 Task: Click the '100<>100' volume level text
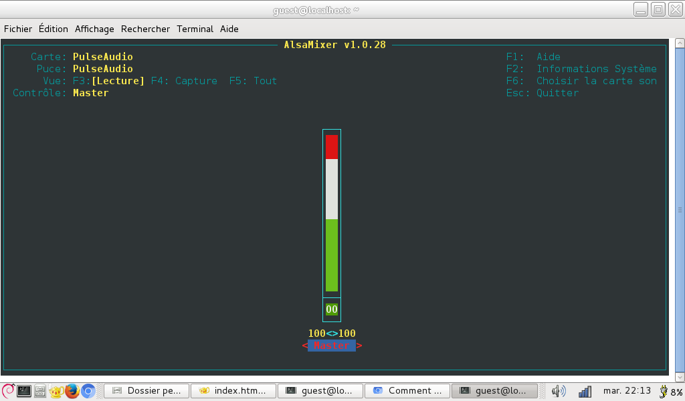[x=332, y=333]
